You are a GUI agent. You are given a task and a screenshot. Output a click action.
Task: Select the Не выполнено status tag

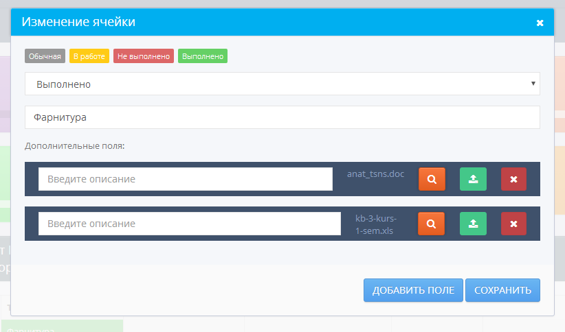coord(144,56)
